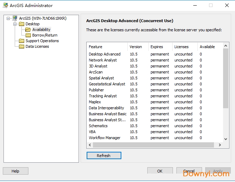
Task: Select Availability in the tree
Action: (x=41, y=30)
